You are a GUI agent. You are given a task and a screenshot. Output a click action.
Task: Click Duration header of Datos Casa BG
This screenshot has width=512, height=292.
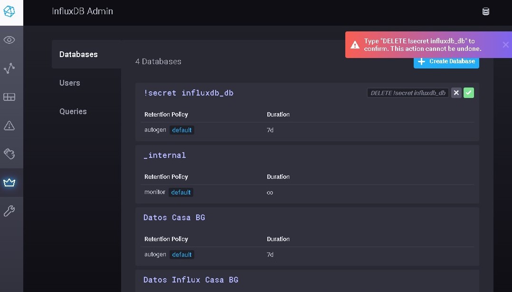click(278, 239)
